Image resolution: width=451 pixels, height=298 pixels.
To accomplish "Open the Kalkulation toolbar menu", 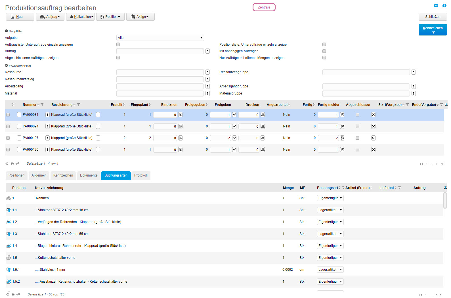I will point(80,17).
